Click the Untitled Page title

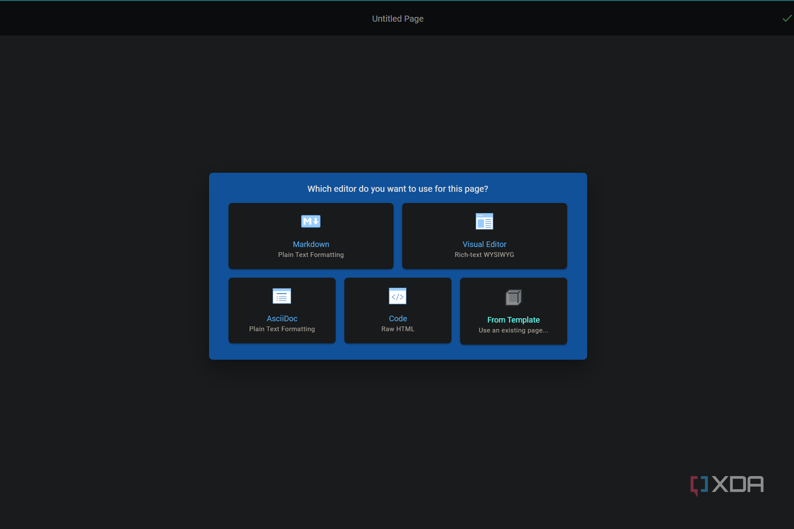pos(397,19)
